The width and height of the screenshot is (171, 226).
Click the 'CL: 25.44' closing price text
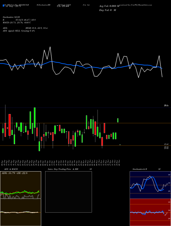[63, 6]
